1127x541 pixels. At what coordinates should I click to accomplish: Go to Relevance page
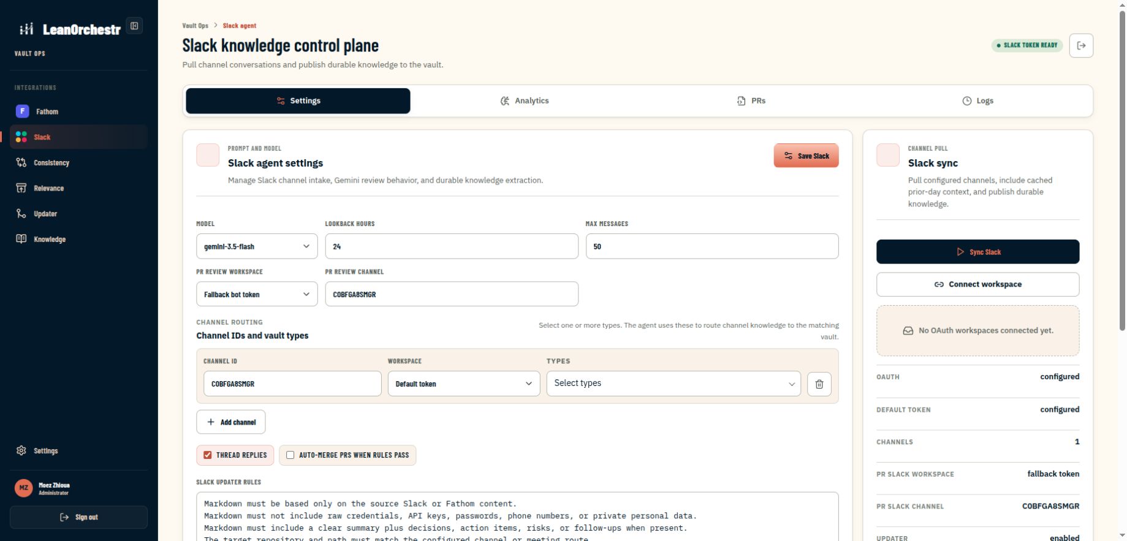tap(78, 188)
